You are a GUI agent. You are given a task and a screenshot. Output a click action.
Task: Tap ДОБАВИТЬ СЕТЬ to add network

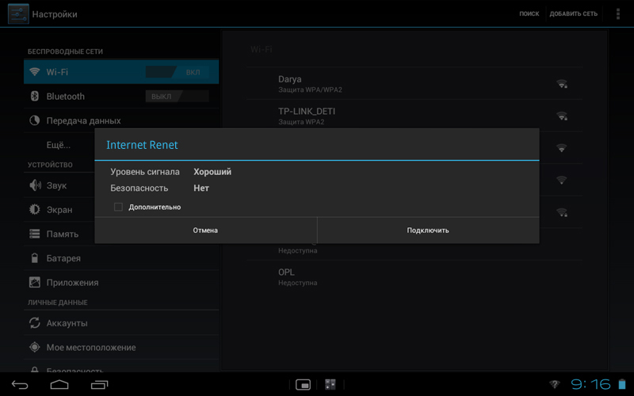tap(573, 13)
